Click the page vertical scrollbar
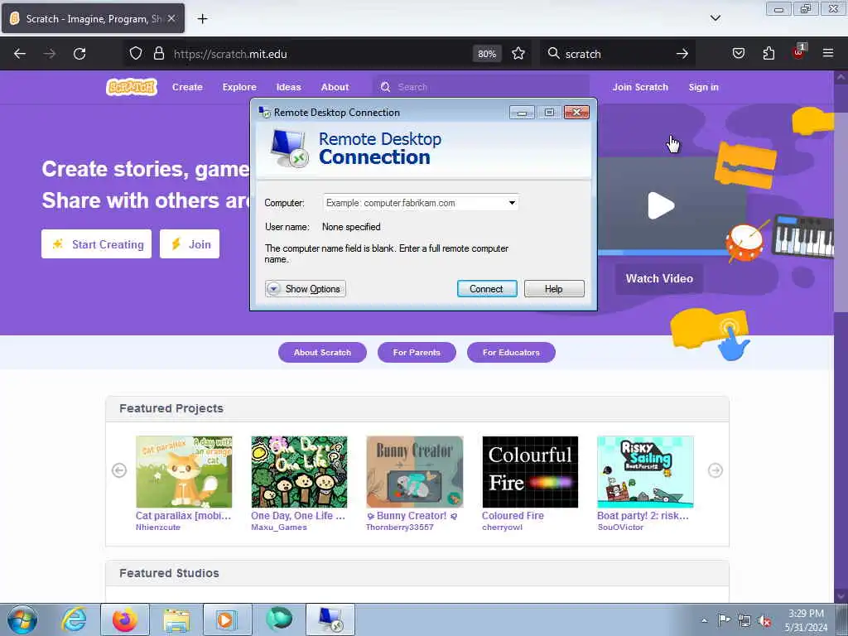Viewport: 848px width, 636px height. click(840, 335)
